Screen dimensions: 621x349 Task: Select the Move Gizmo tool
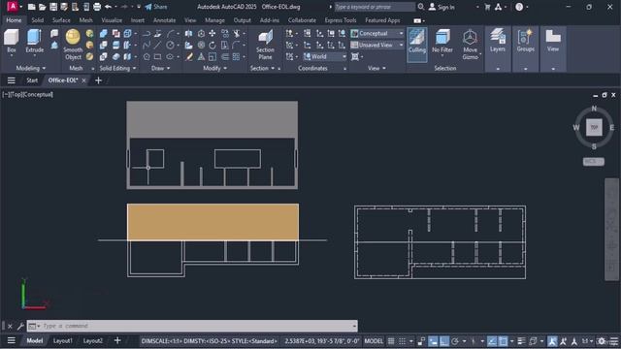(x=470, y=45)
